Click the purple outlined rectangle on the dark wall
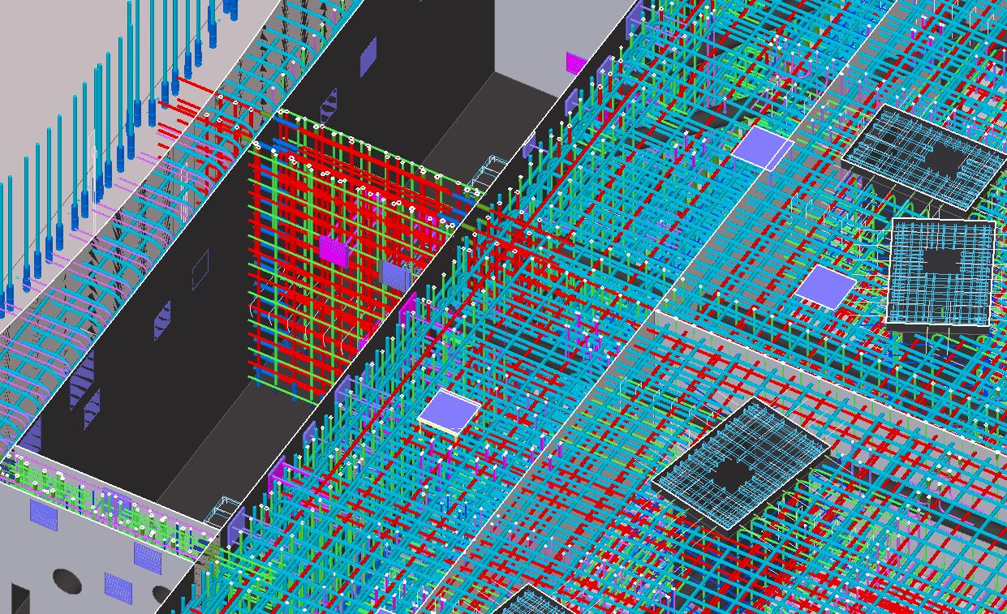Screen dimensions: 1007x614 [200, 270]
